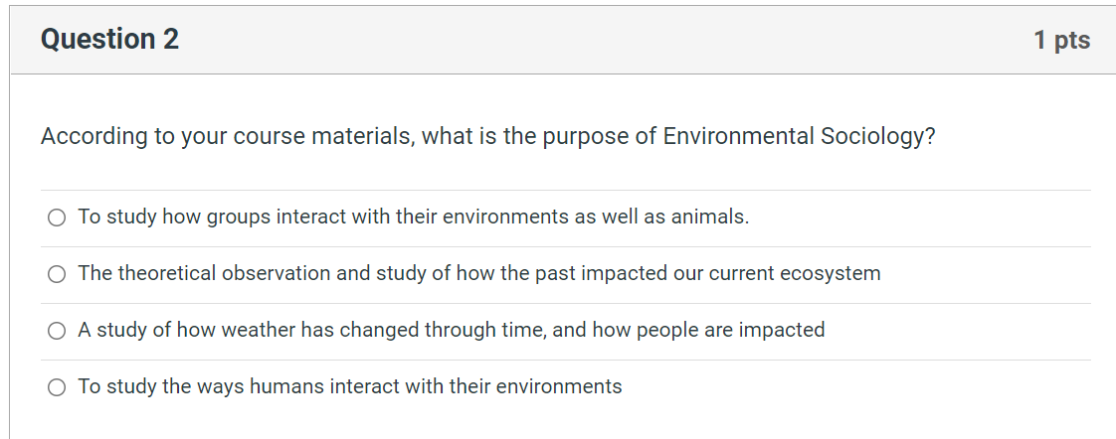Pick the radio button for the humans interact answer
This screenshot has height=439, width=1116.
57,386
